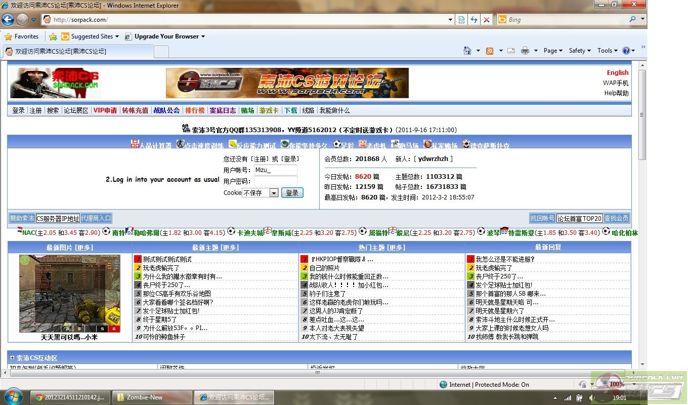The height and width of the screenshot is (405, 688).
Task: Open the Windows Start menu orb
Action: click(13, 396)
